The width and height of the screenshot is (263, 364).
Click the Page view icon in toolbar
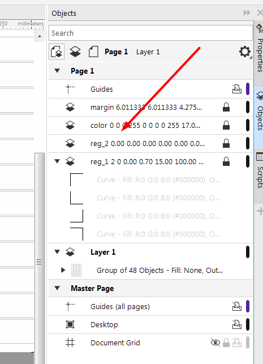tap(93, 52)
